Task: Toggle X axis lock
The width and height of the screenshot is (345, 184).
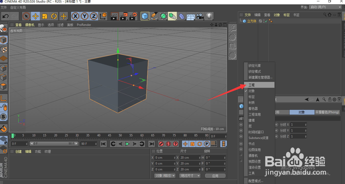Action: (75, 16)
